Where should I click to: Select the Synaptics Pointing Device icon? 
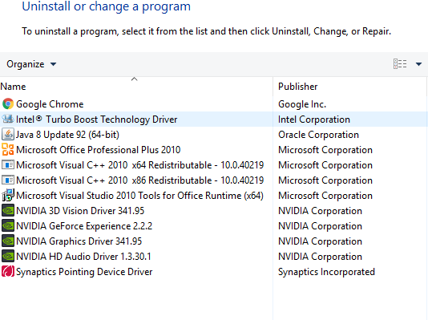8,272
